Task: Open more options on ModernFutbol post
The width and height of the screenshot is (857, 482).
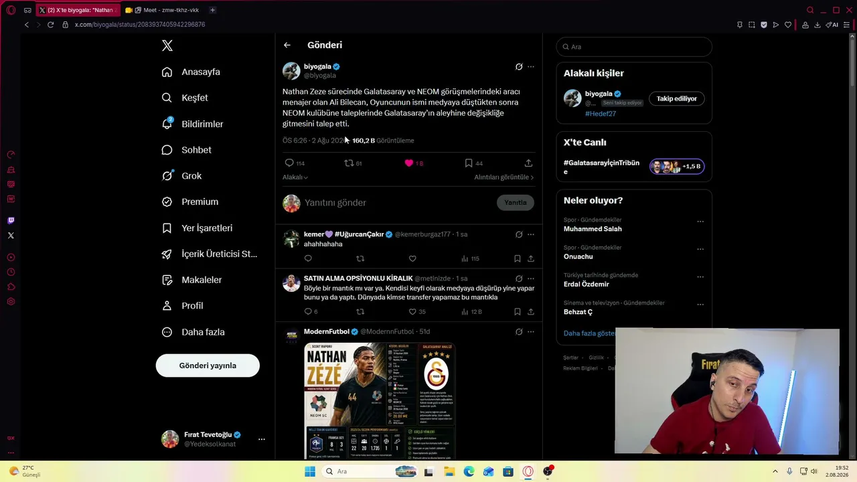Action: [531, 331]
